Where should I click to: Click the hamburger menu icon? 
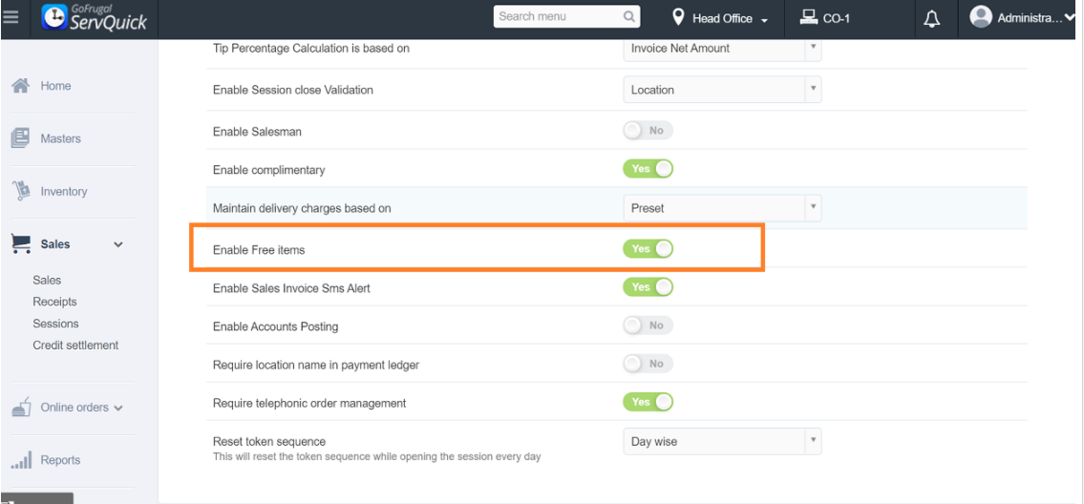tap(11, 18)
